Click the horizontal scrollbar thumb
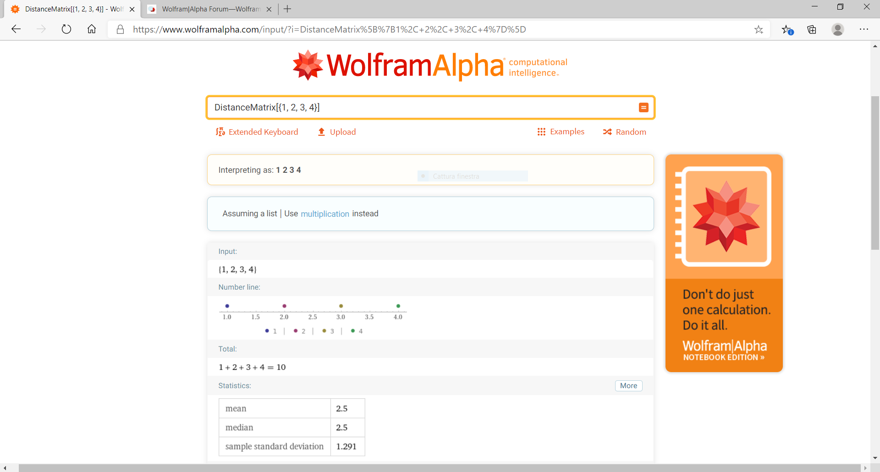Image resolution: width=880 pixels, height=472 pixels. [439, 468]
